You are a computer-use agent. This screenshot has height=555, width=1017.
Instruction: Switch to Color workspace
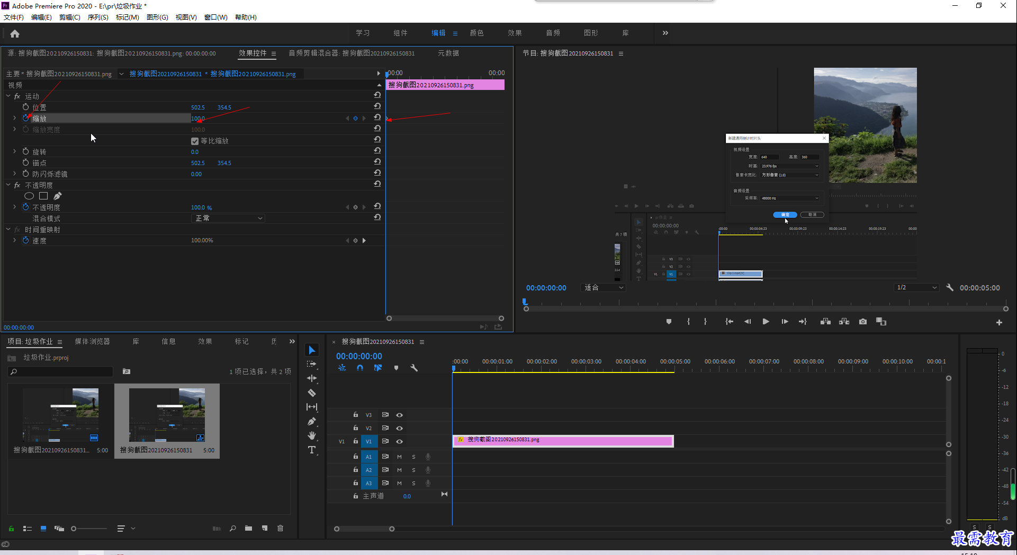(x=476, y=33)
